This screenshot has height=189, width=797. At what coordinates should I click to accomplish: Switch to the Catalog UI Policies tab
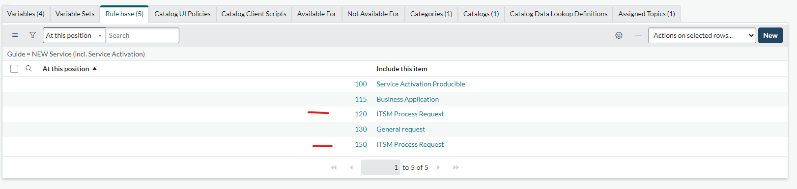tap(182, 14)
